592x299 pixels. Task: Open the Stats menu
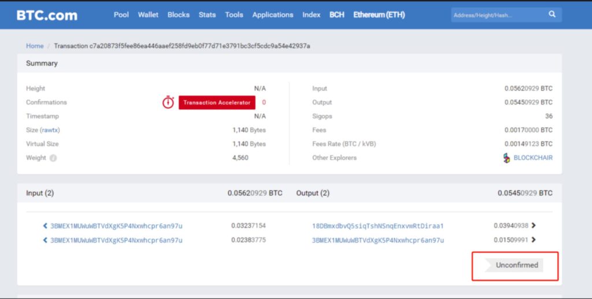pos(208,14)
